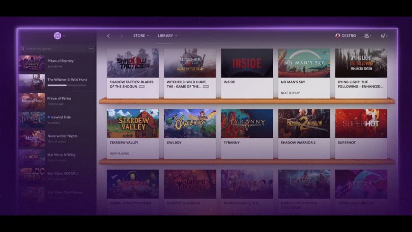Image resolution: width=412 pixels, height=232 pixels.
Task: Expand the GOG logo dropdown arrow
Action: click(64, 36)
